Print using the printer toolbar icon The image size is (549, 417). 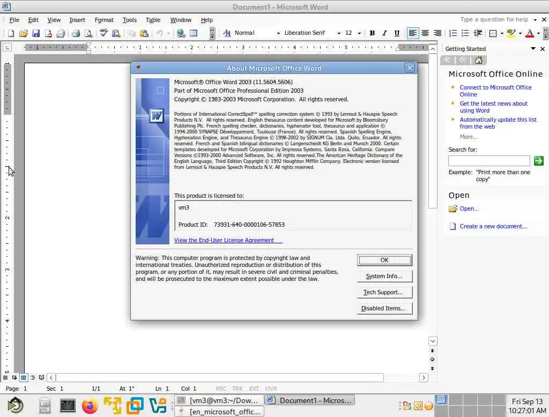[x=76, y=33]
